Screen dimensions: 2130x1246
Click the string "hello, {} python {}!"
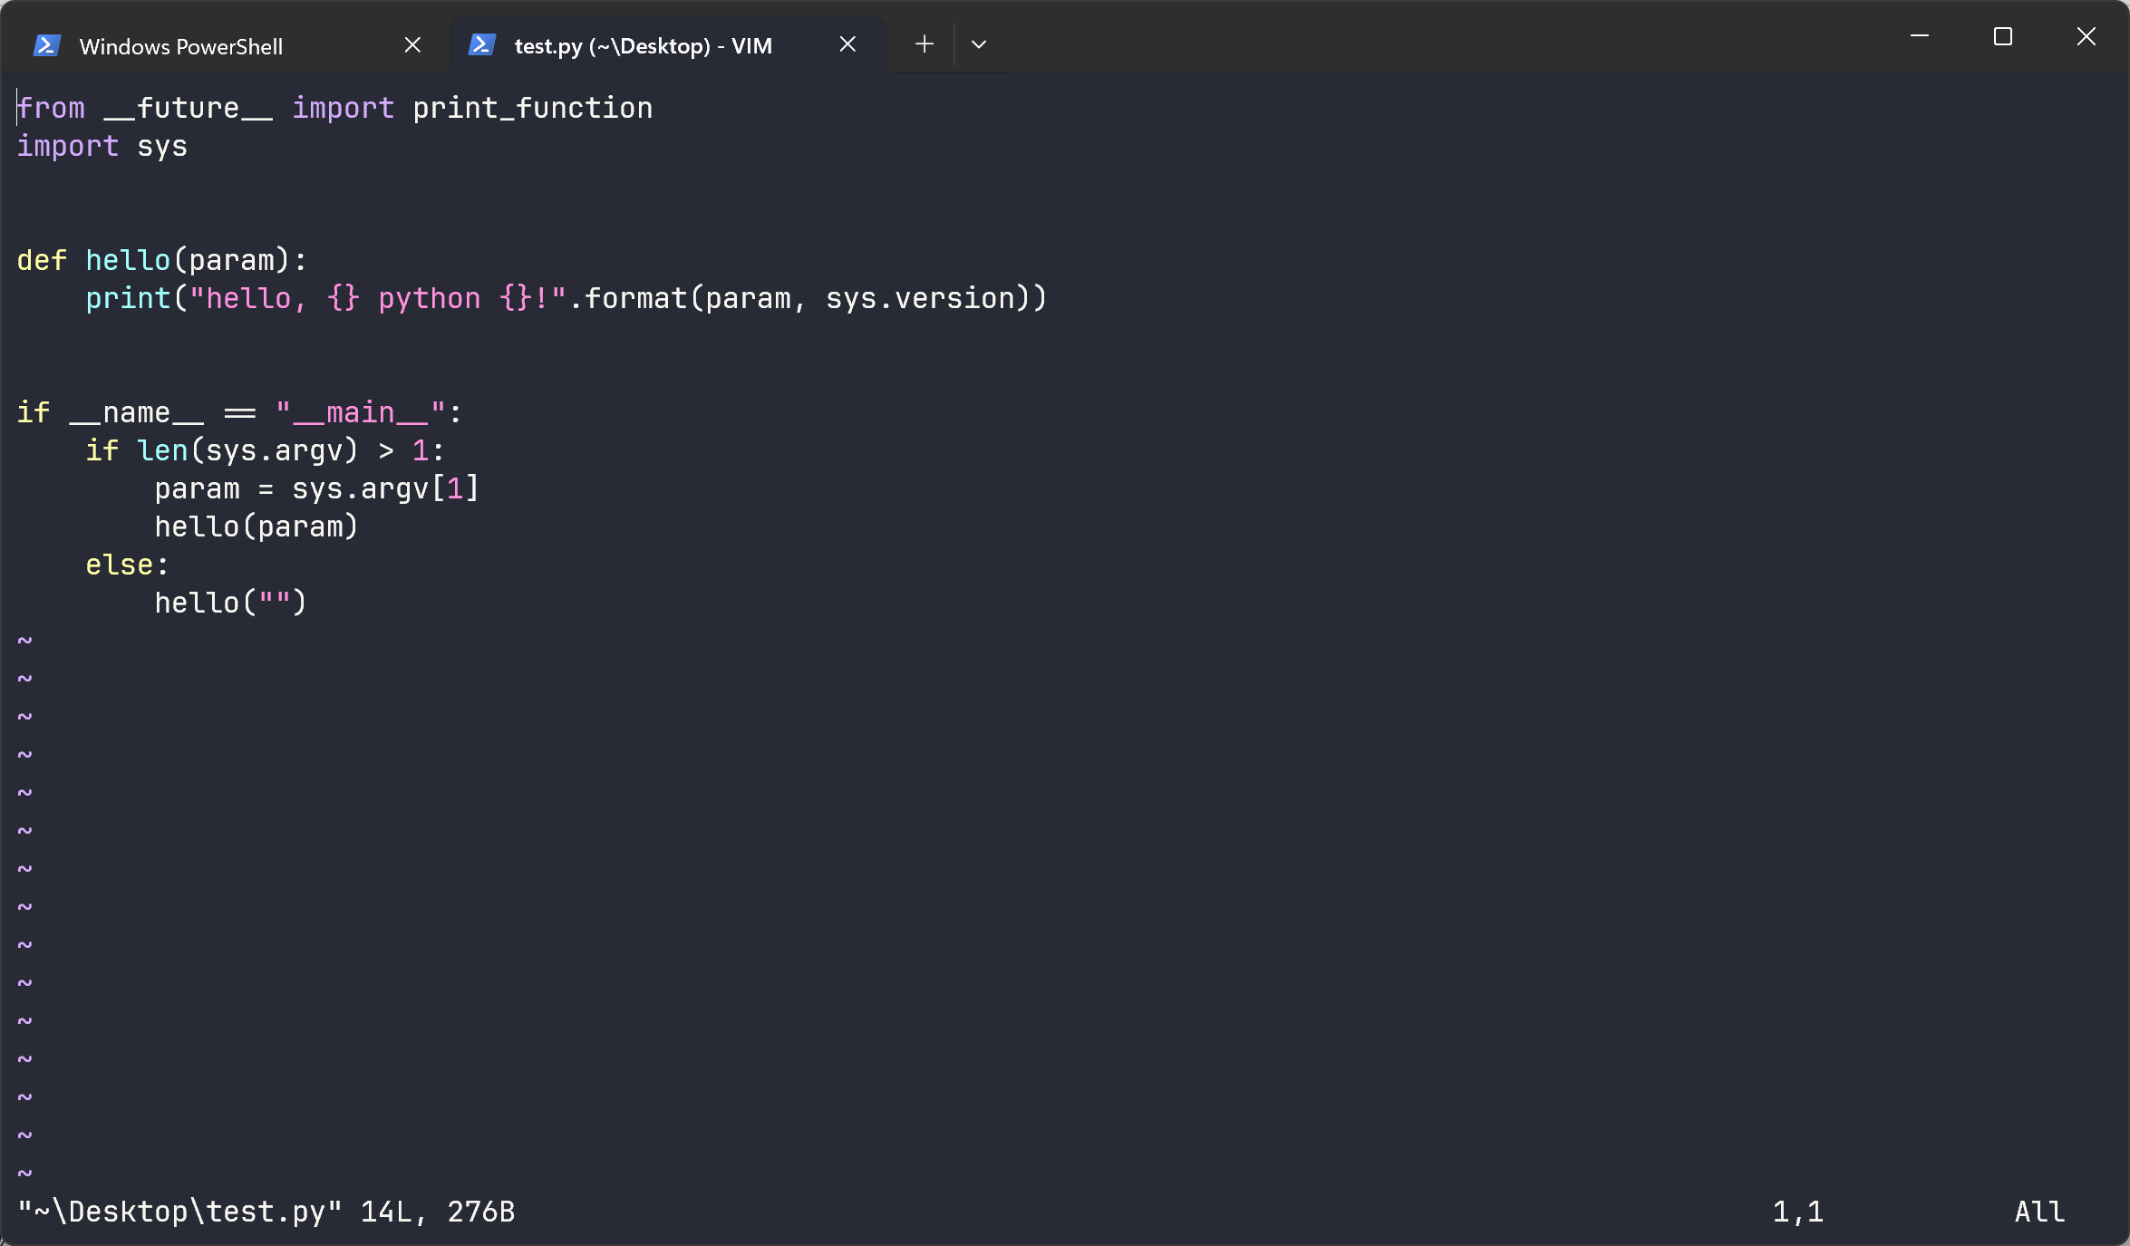click(x=377, y=299)
